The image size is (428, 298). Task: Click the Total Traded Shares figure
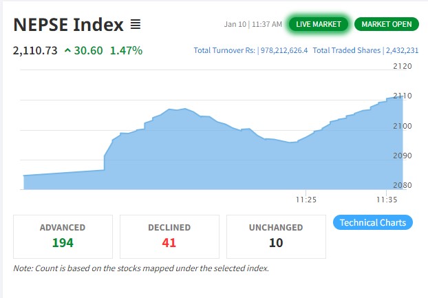(401, 50)
